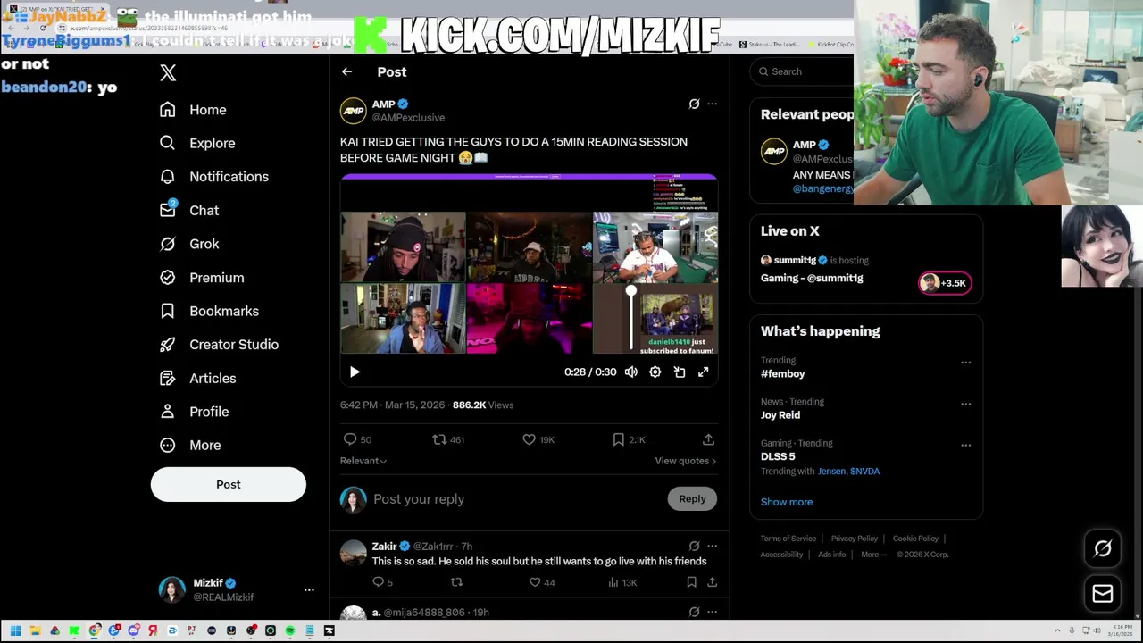Open Windows Start button on taskbar

15,630
